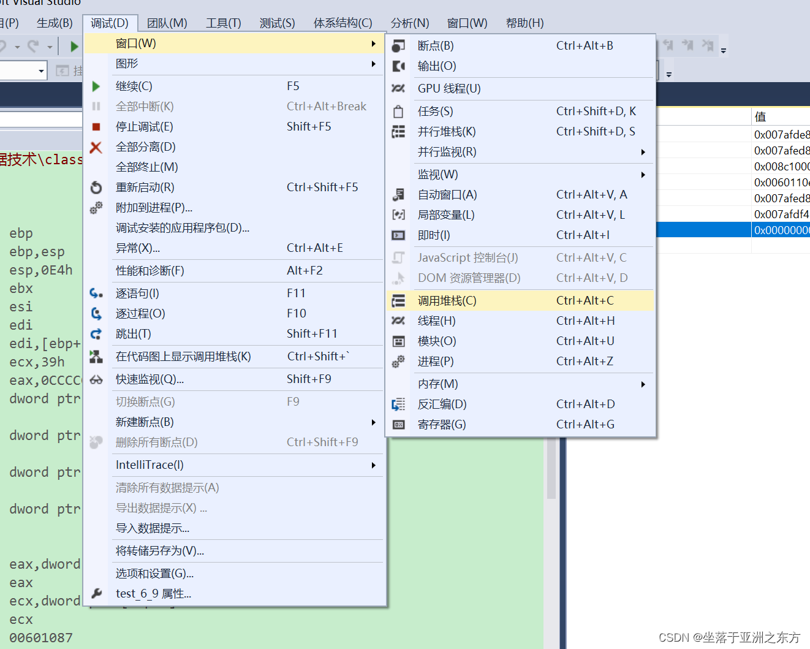
Task: Click the Breakpoints window icon
Action: coord(398,46)
